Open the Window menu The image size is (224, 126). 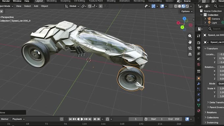pos(17,1)
